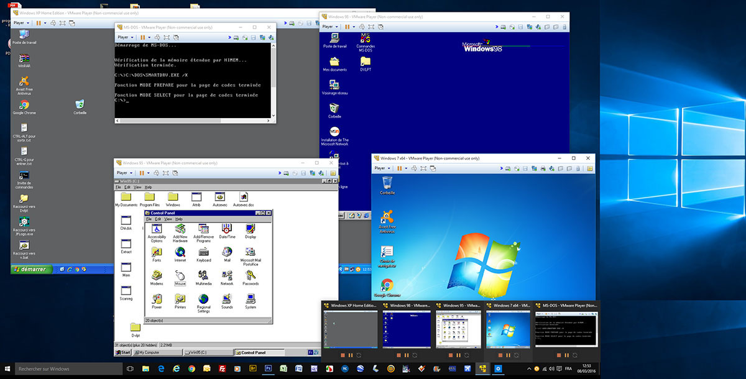Select Mes documents on Windows 98 desktop
This screenshot has height=379, width=746.
334,64
